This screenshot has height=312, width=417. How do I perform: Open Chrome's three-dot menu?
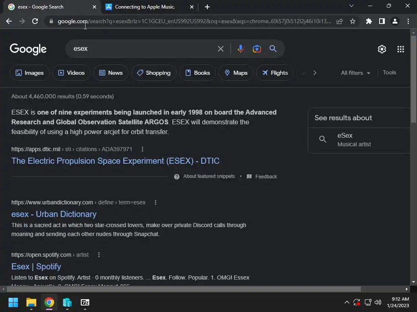(x=408, y=21)
